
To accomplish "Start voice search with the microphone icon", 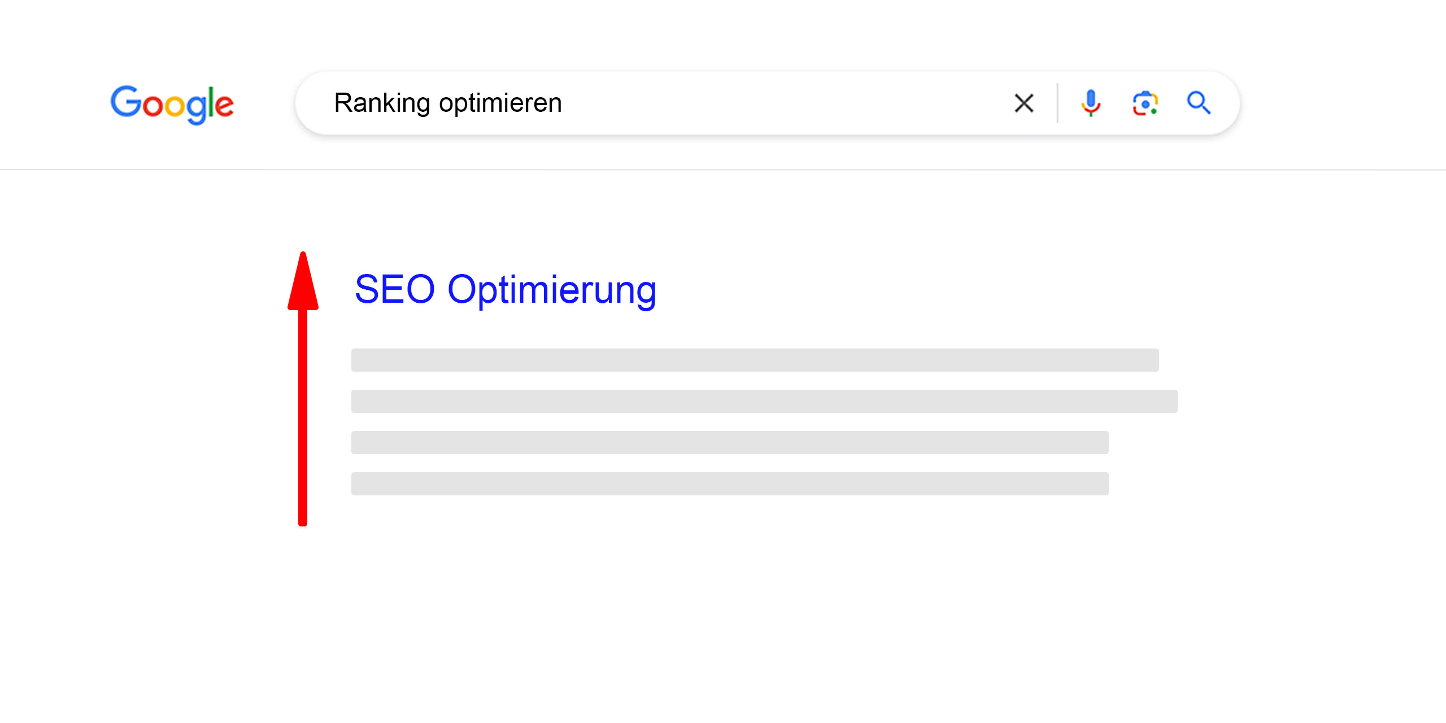I will [x=1091, y=103].
